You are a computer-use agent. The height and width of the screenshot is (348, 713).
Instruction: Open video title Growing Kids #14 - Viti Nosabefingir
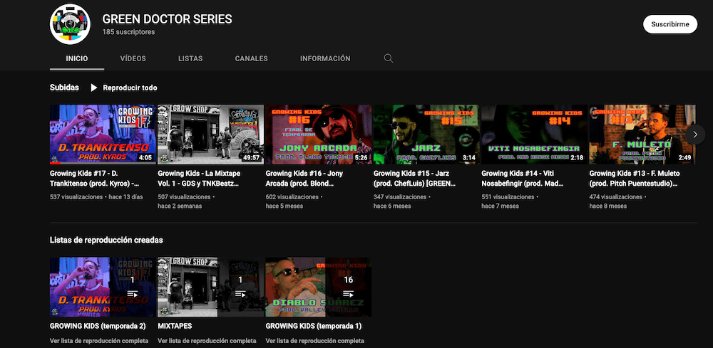point(523,179)
